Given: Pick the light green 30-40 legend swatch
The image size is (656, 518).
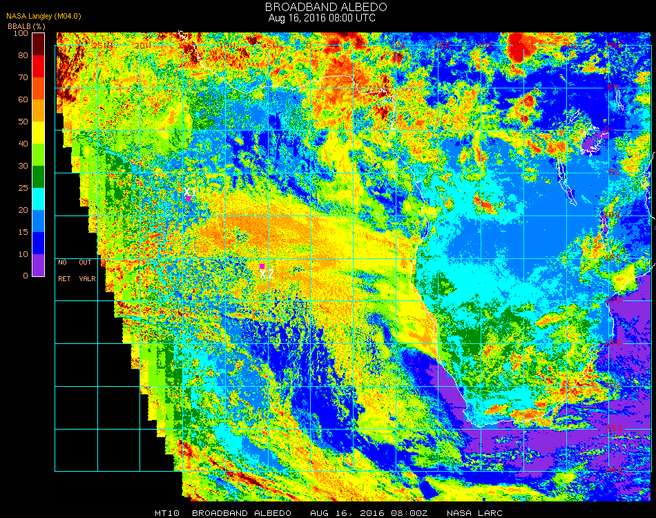Looking at the screenshot, I should pos(39,155).
